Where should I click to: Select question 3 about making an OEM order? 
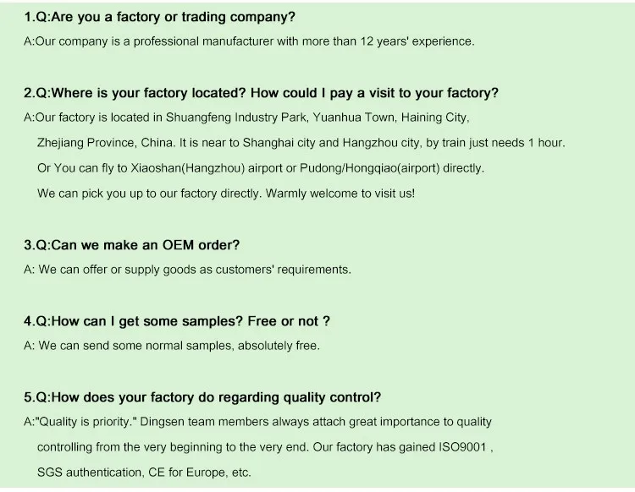click(x=131, y=245)
